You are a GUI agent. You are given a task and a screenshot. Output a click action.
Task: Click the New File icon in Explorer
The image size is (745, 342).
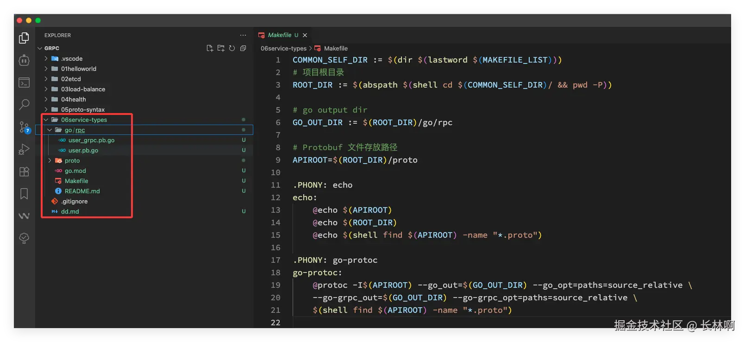coord(210,48)
